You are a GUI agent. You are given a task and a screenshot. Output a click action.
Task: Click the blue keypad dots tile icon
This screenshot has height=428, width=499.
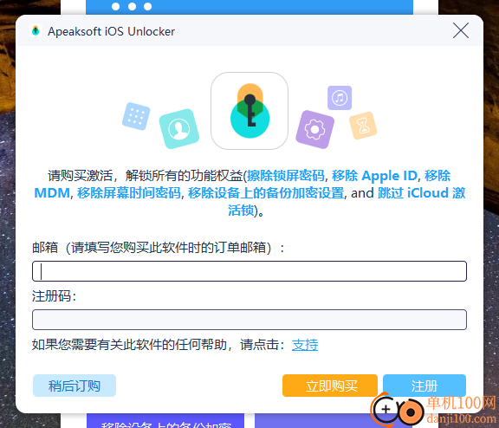coord(136,116)
